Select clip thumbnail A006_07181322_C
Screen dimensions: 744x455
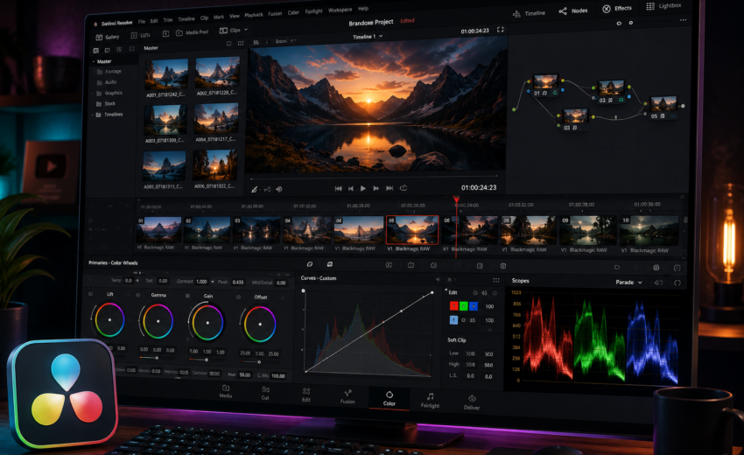point(214,165)
